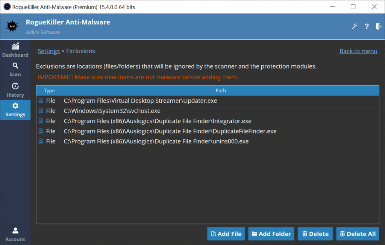Screen dimensions: 385x245
Task: Sort the list by Path column header
Action: tap(221, 91)
